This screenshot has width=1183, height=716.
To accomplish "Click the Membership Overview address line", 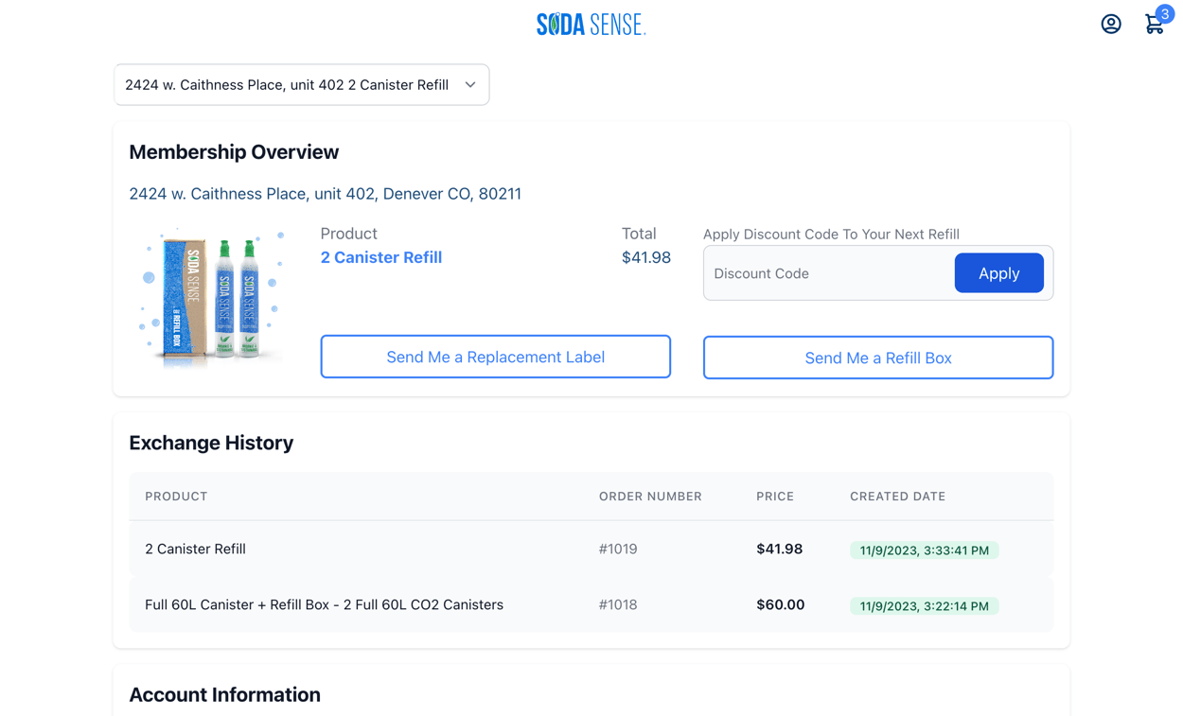I will (325, 194).
